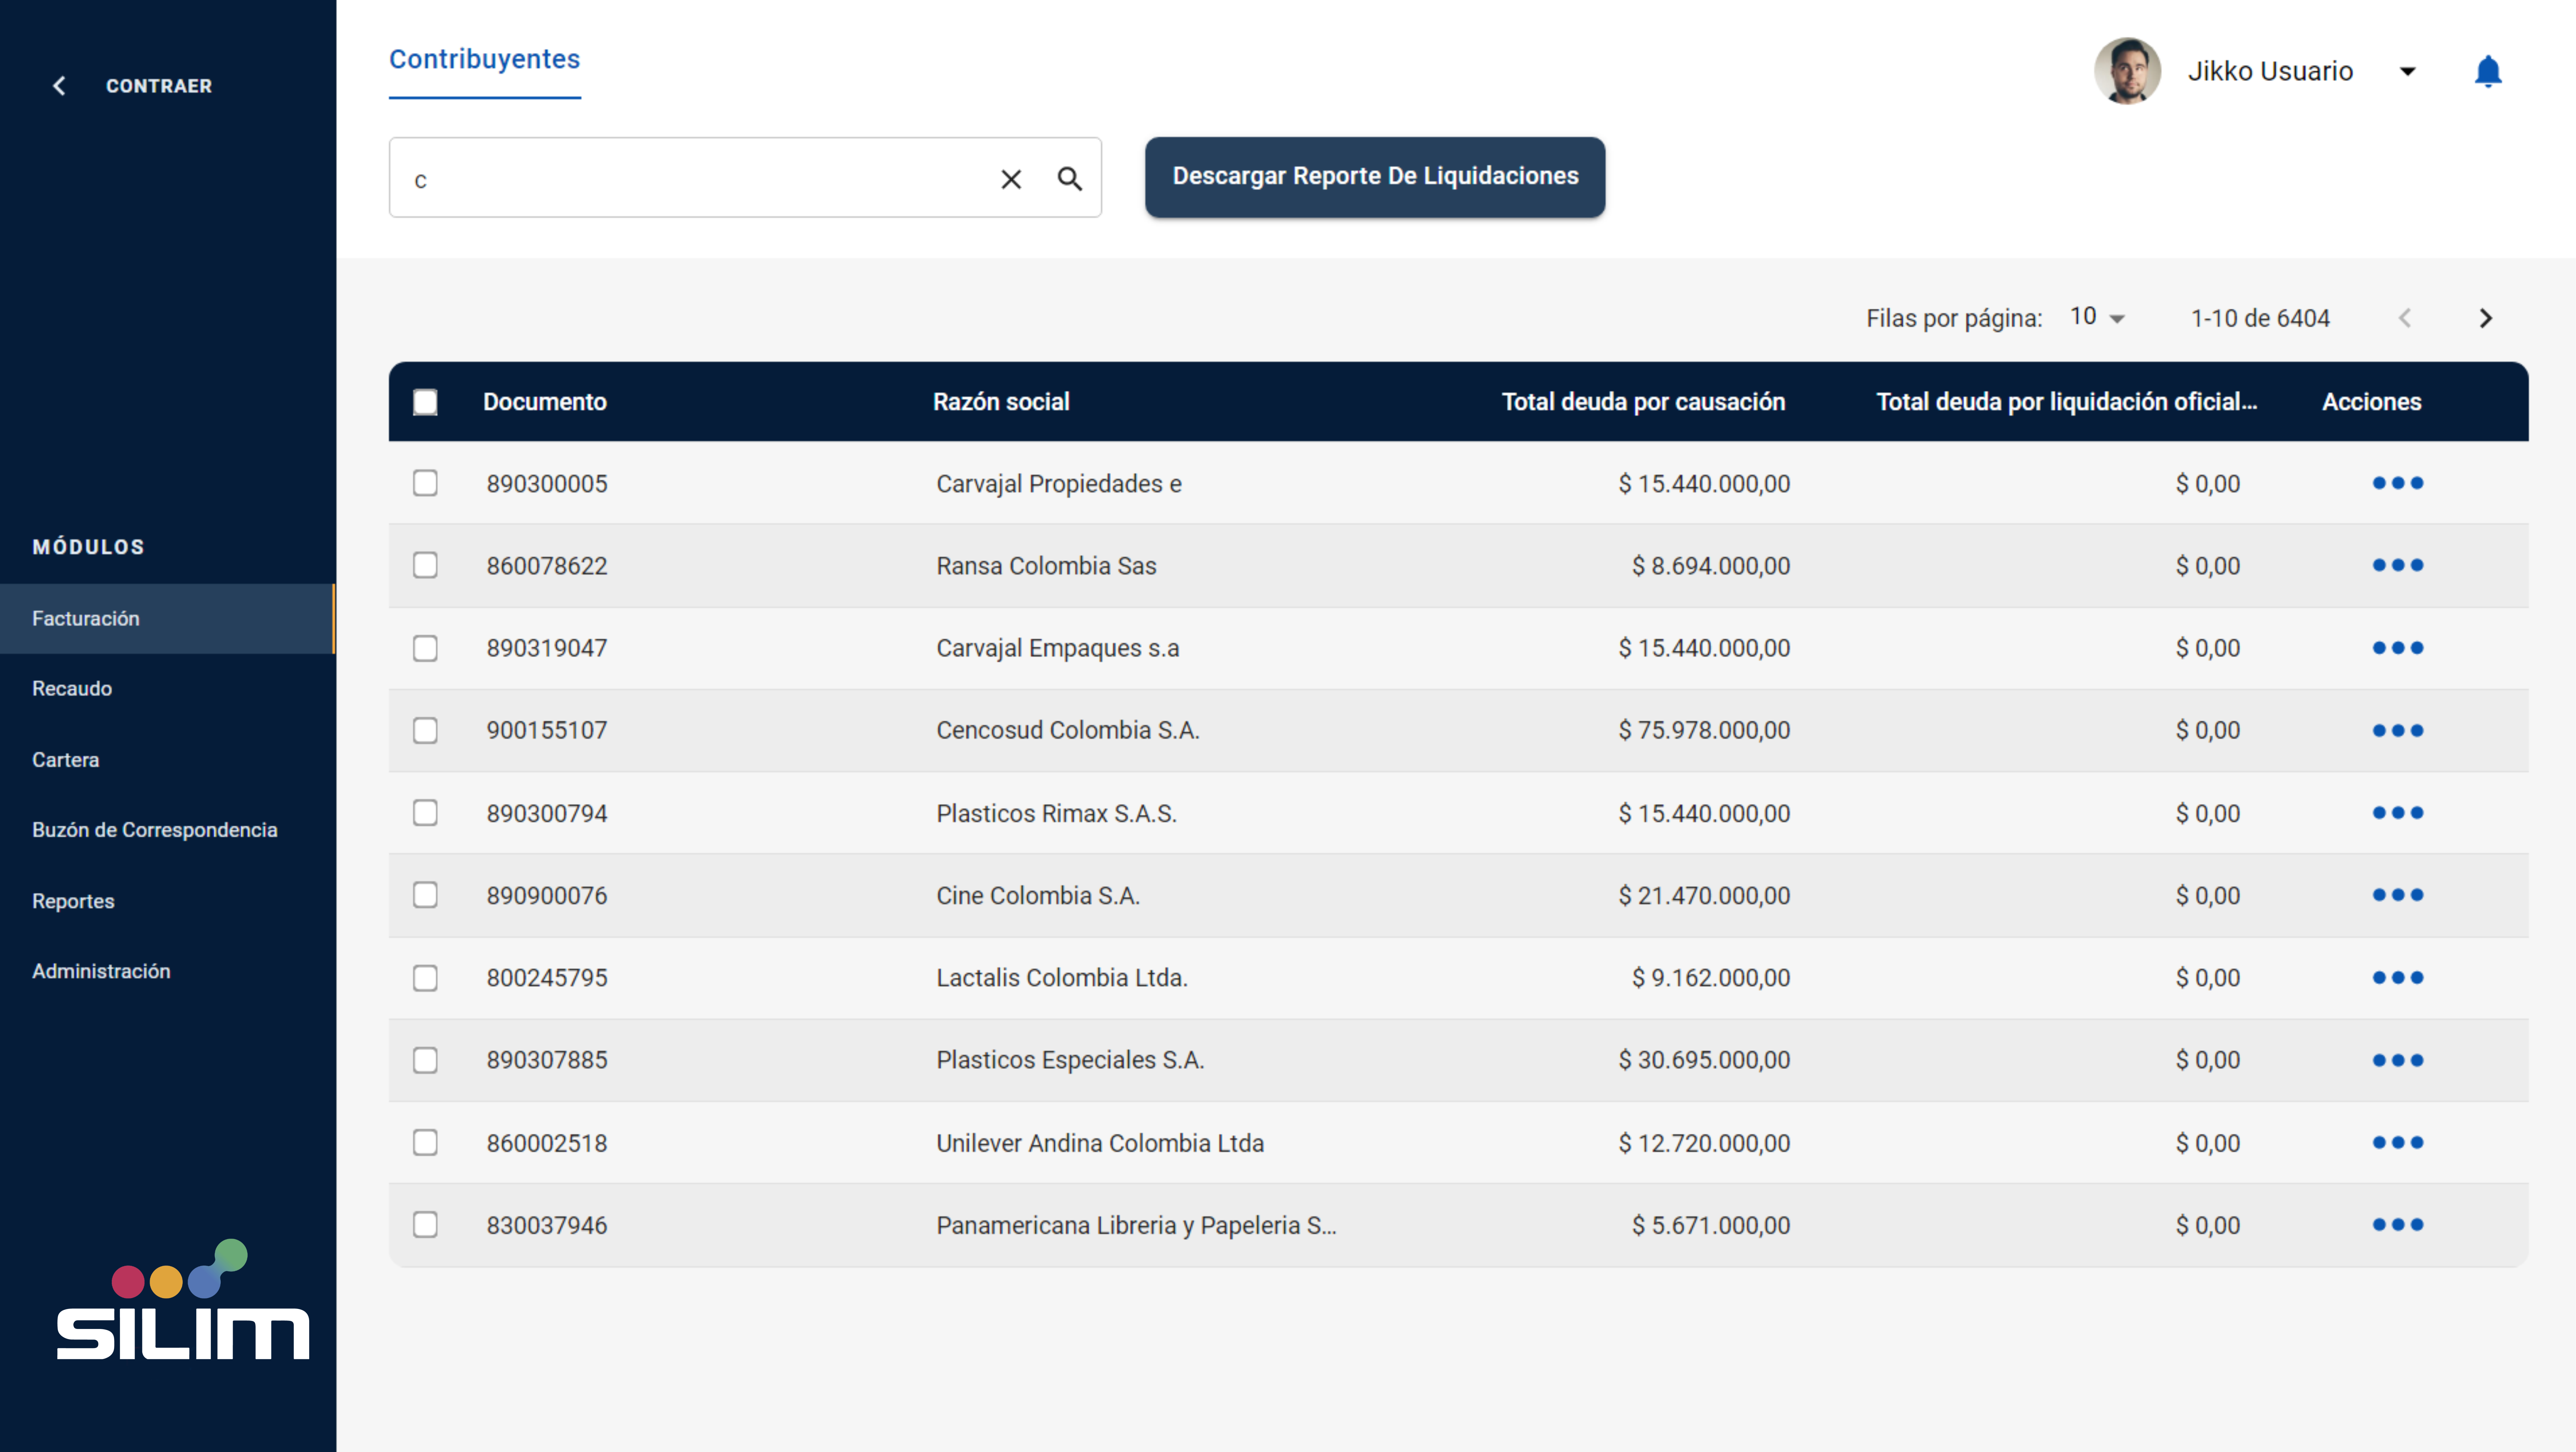Click the CONTRAER label
Viewport: 2576px width, 1452px height.
tap(159, 86)
